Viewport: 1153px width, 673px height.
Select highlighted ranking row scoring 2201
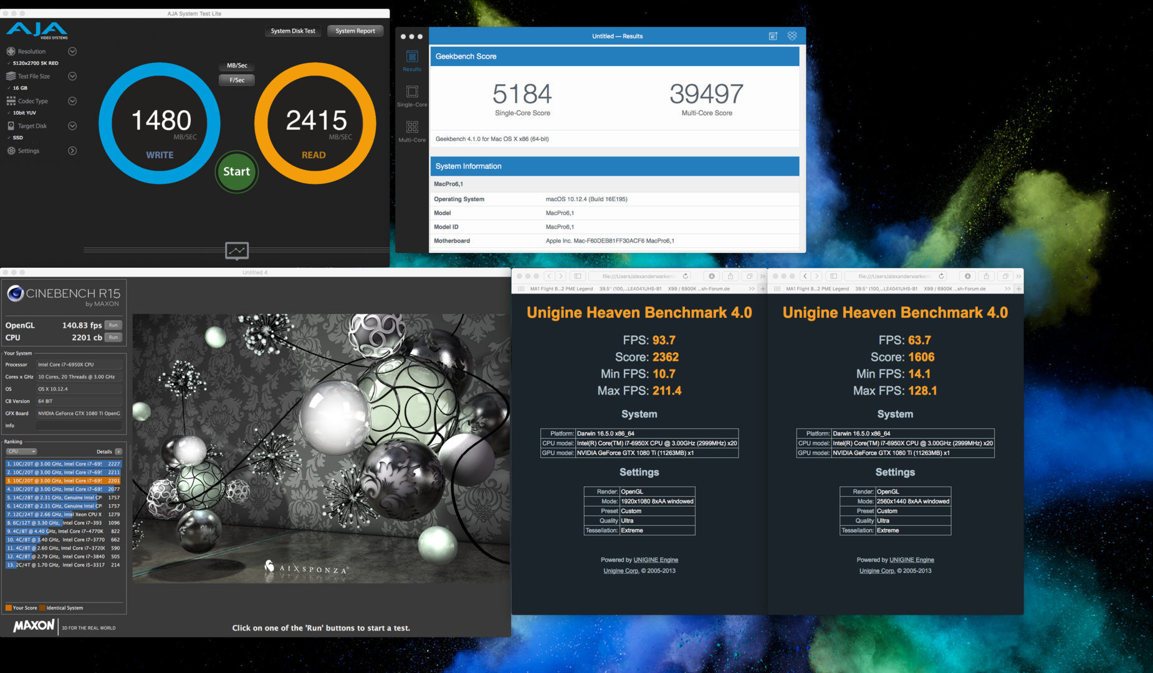64,480
